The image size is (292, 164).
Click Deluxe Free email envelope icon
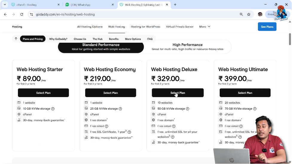point(153,126)
